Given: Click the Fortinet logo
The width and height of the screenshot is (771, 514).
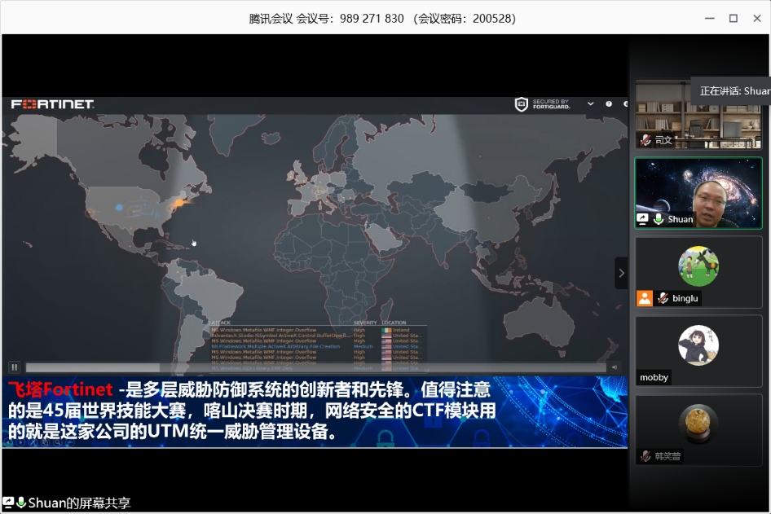Looking at the screenshot, I should click(53, 104).
